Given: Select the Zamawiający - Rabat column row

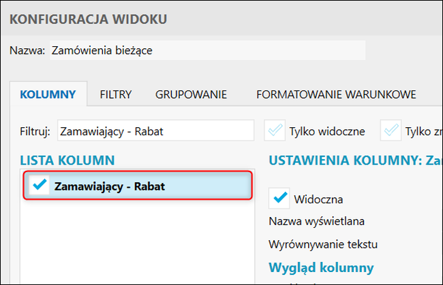Looking at the screenshot, I should click(x=150, y=186).
